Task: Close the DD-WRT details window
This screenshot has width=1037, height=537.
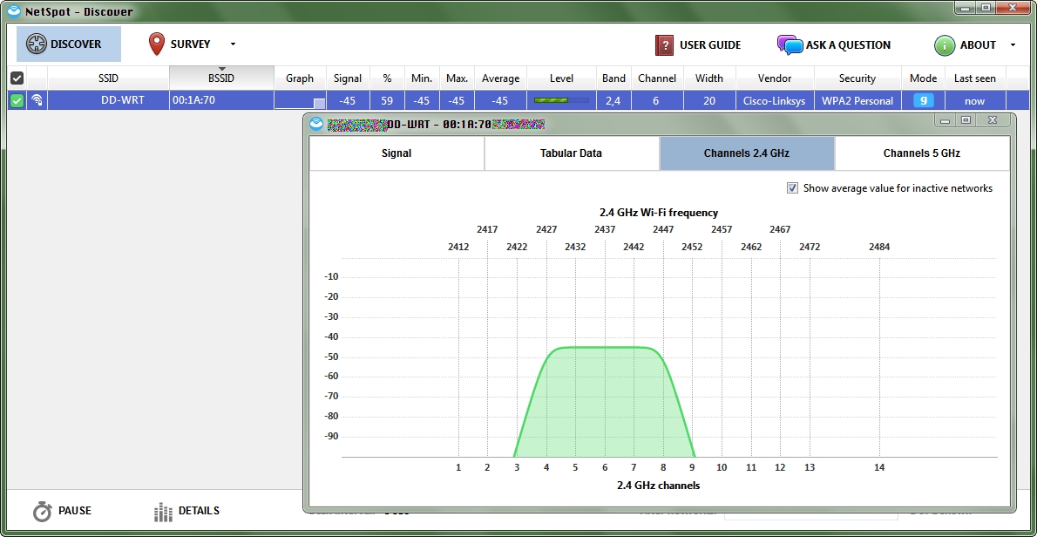Action: [x=992, y=120]
